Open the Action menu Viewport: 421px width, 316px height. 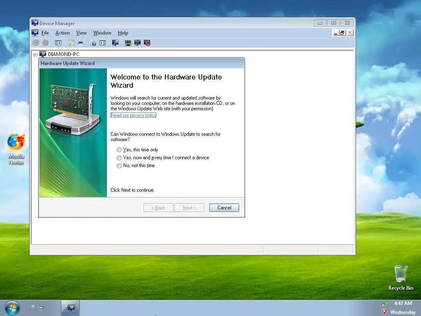point(62,33)
